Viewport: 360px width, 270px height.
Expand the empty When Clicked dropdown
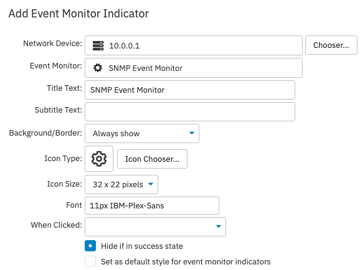pyautogui.click(x=156, y=226)
